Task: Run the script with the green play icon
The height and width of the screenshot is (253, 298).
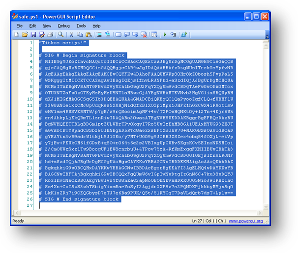Action: pos(165,35)
